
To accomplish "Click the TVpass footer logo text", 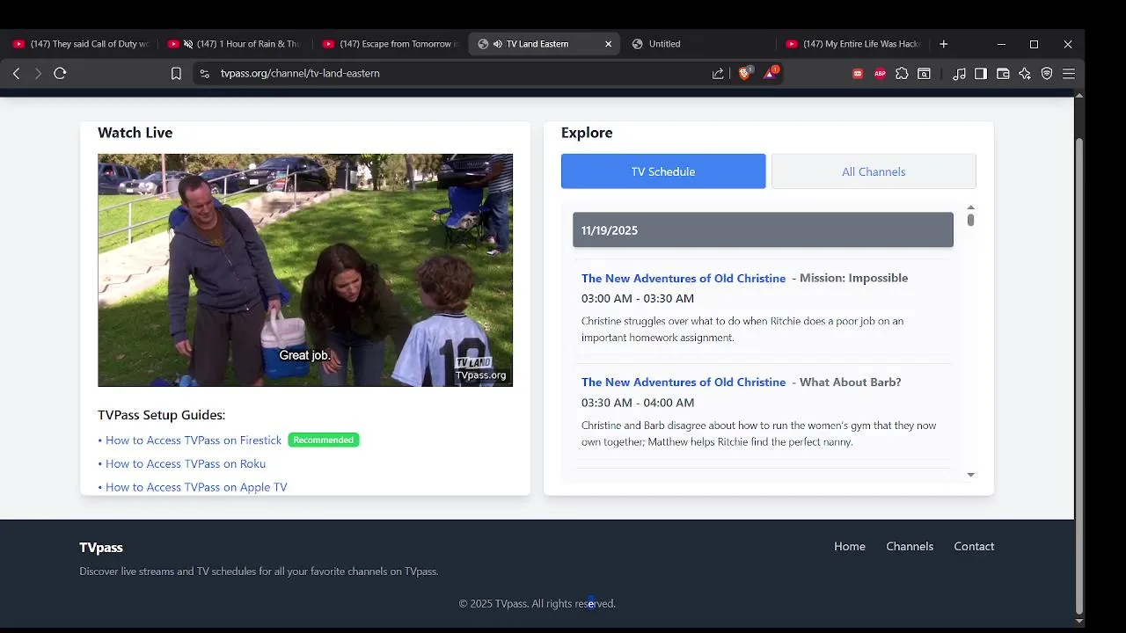I will 101,548.
